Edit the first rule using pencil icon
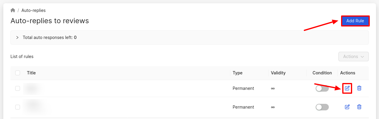The image size is (379, 119). point(347,88)
